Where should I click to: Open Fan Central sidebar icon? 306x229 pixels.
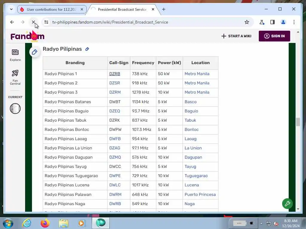(x=15, y=78)
